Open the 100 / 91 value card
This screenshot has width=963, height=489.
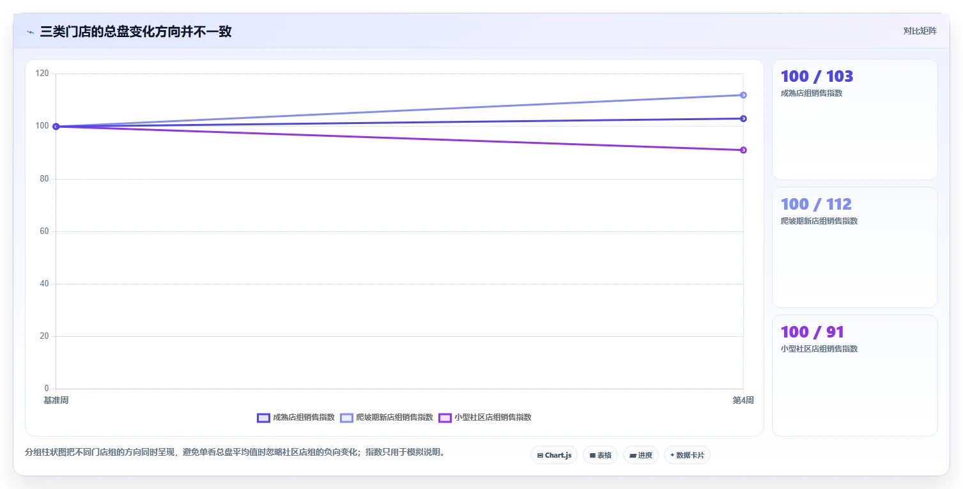(855, 375)
